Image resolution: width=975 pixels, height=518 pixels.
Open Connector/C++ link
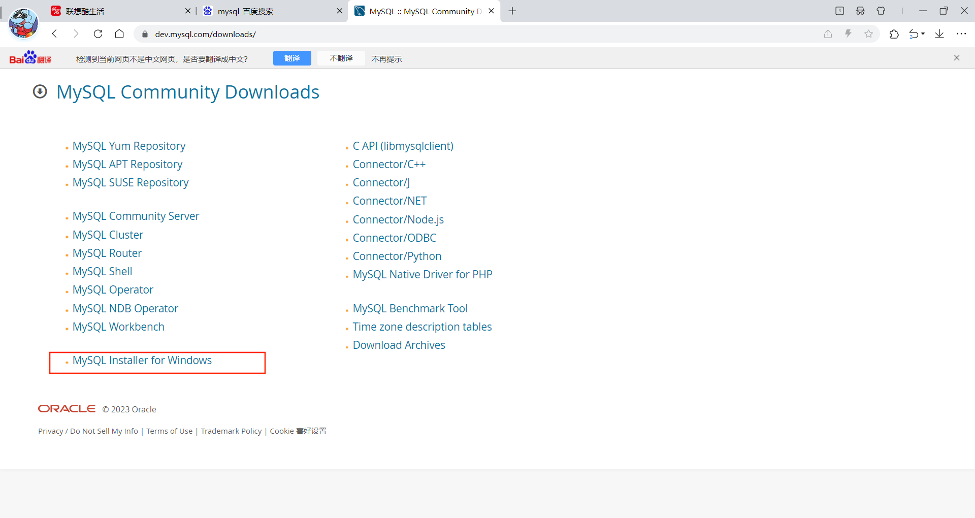(x=389, y=164)
